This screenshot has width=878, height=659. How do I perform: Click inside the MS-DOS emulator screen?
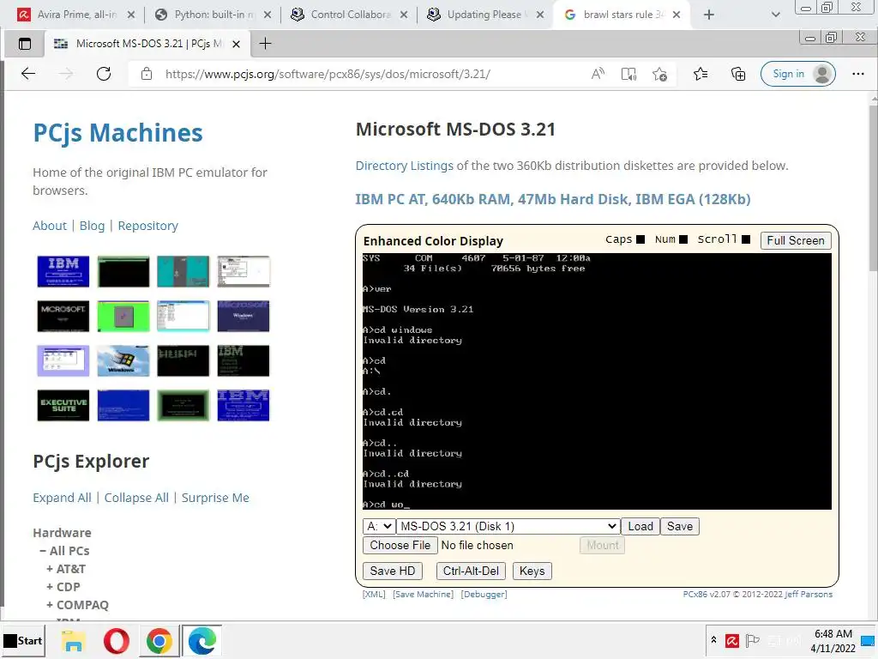point(597,382)
